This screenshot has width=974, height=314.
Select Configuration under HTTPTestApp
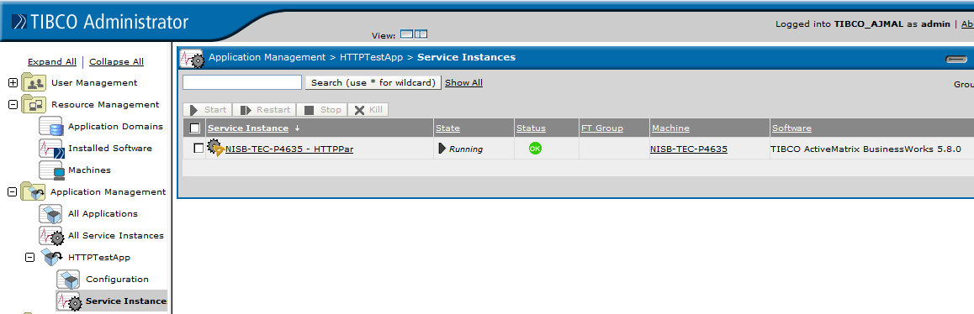point(118,280)
